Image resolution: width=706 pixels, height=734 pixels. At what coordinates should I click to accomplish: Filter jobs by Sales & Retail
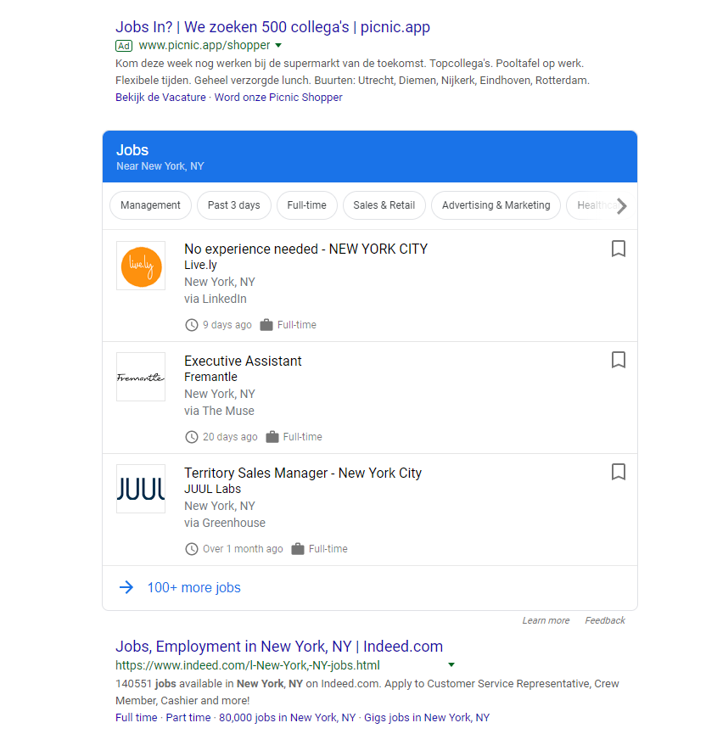click(384, 205)
